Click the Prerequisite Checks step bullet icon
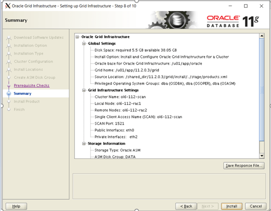This screenshot has width=271, height=211. (x=8, y=85)
